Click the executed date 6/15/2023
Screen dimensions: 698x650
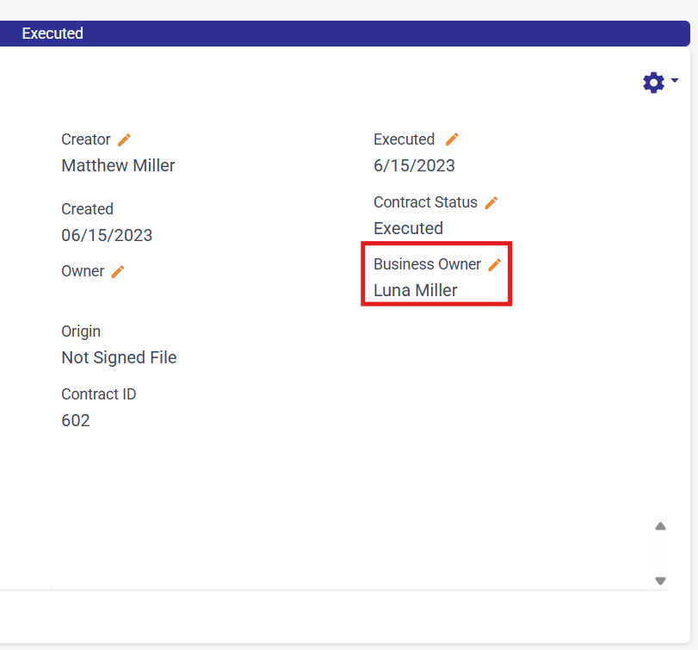414,165
